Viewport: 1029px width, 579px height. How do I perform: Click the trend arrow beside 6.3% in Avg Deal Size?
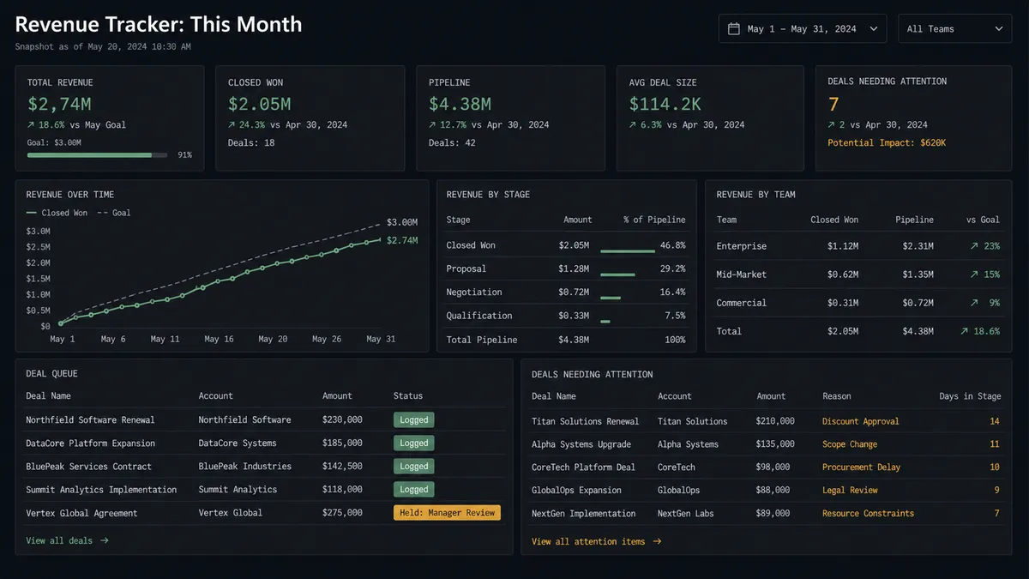click(634, 124)
